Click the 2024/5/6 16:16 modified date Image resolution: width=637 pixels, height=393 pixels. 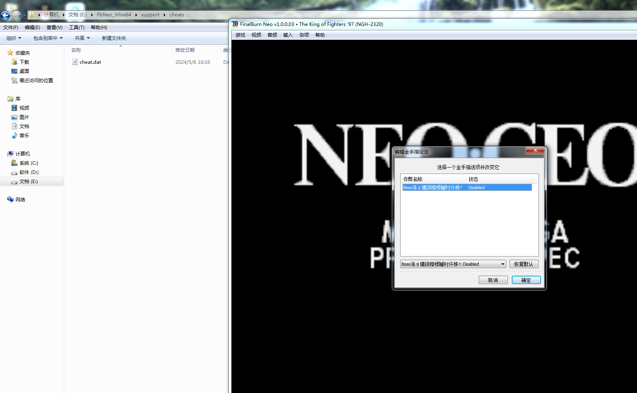(x=193, y=62)
